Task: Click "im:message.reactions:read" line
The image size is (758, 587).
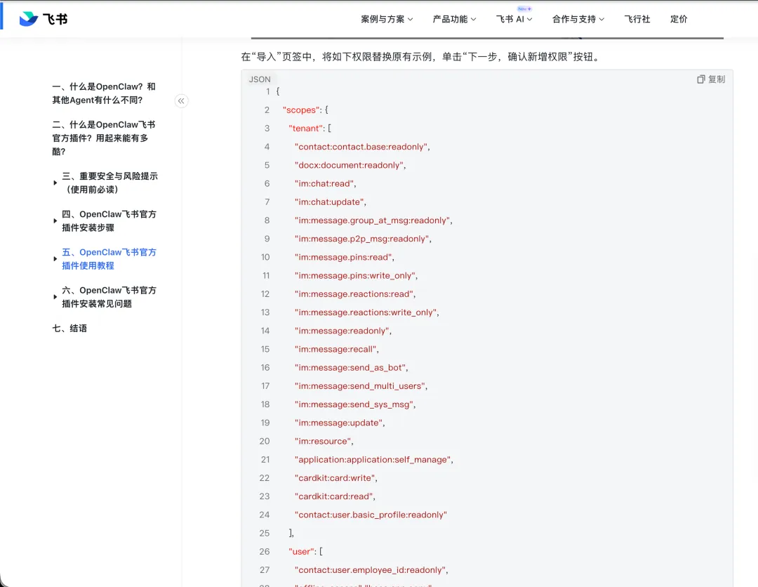Action: click(355, 293)
